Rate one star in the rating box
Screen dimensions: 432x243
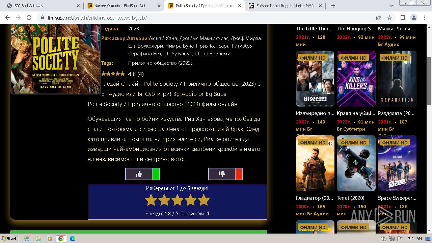151,200
